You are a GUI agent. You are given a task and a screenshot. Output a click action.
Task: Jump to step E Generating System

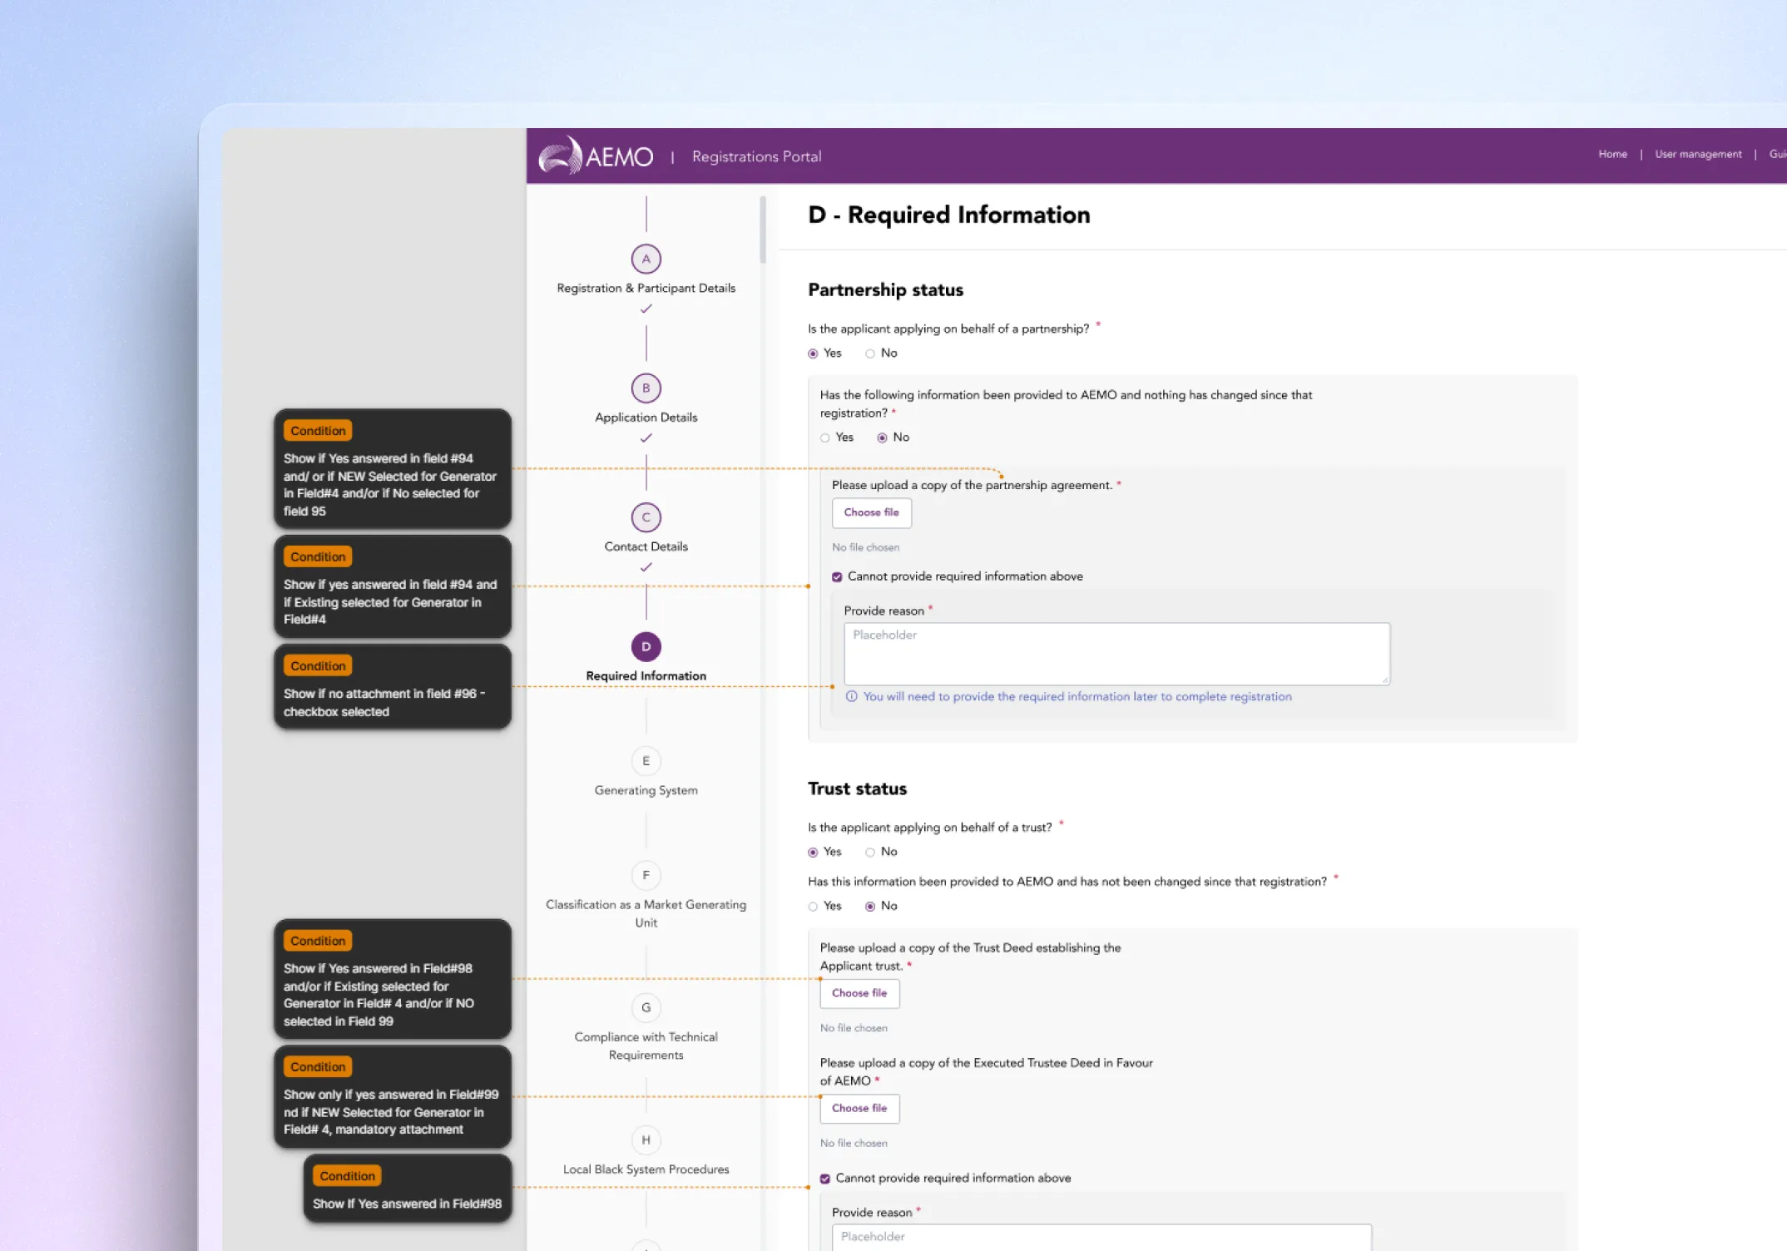646,761
